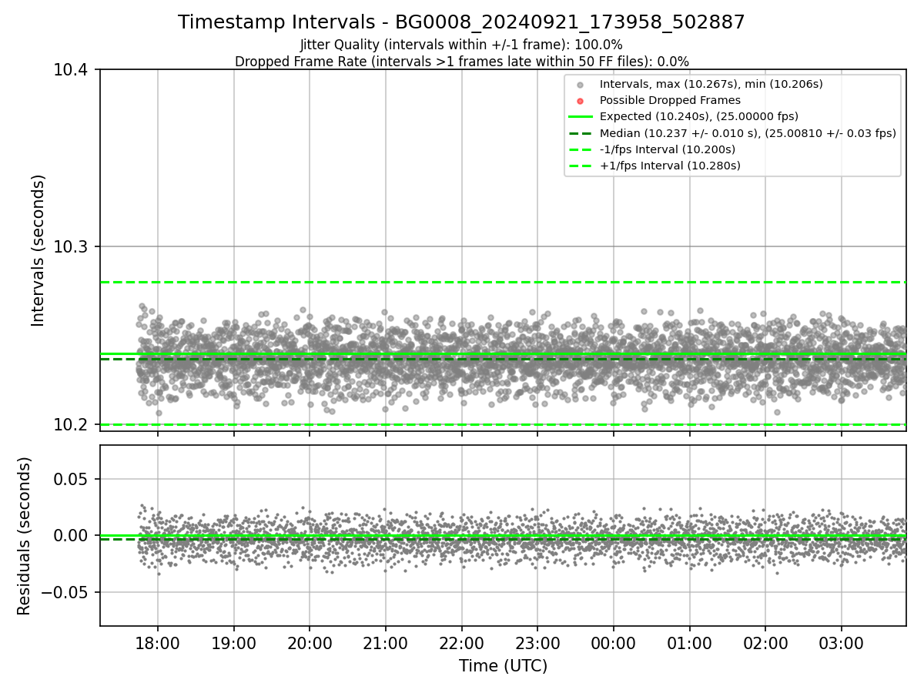Click the gray dot marker in the legend
Image resolution: width=924 pixels, height=693 pixels.
tap(581, 85)
